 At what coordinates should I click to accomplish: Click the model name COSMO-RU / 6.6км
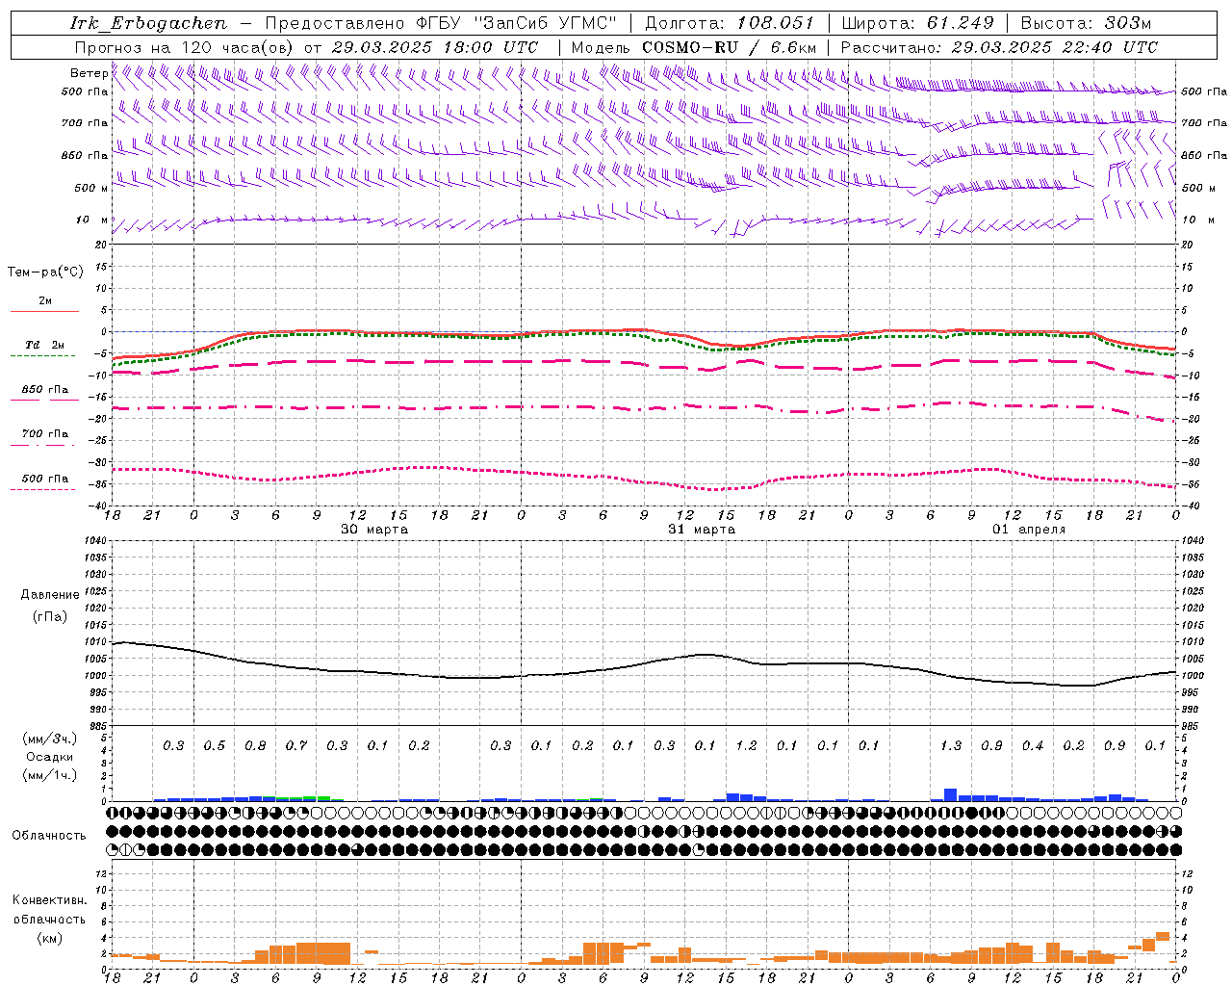click(x=729, y=47)
